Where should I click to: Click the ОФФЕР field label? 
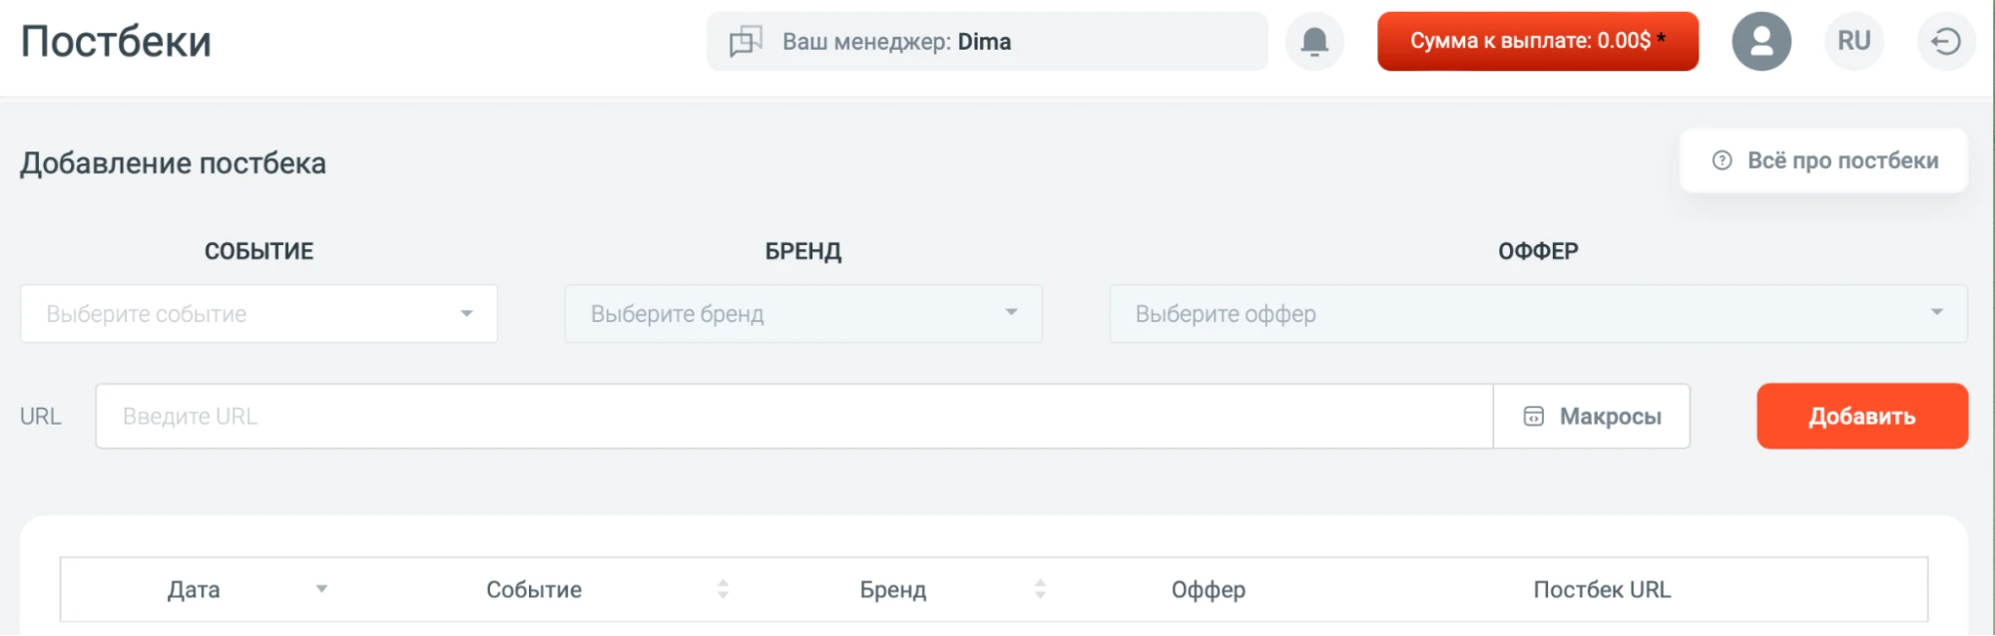click(1538, 251)
